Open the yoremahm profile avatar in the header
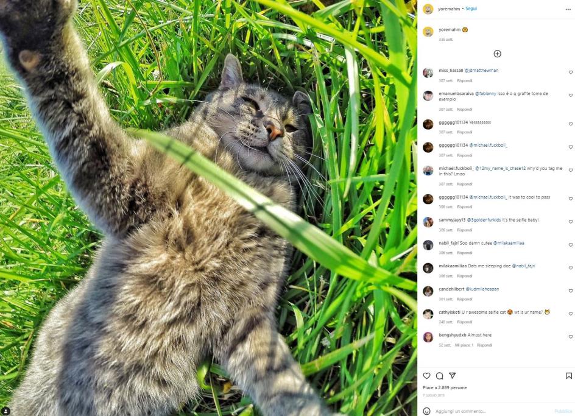Image resolution: width=575 pixels, height=416 pixels. coord(428,9)
